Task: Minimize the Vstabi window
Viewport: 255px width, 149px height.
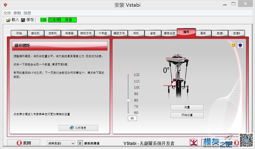Action: [x=225, y=5]
